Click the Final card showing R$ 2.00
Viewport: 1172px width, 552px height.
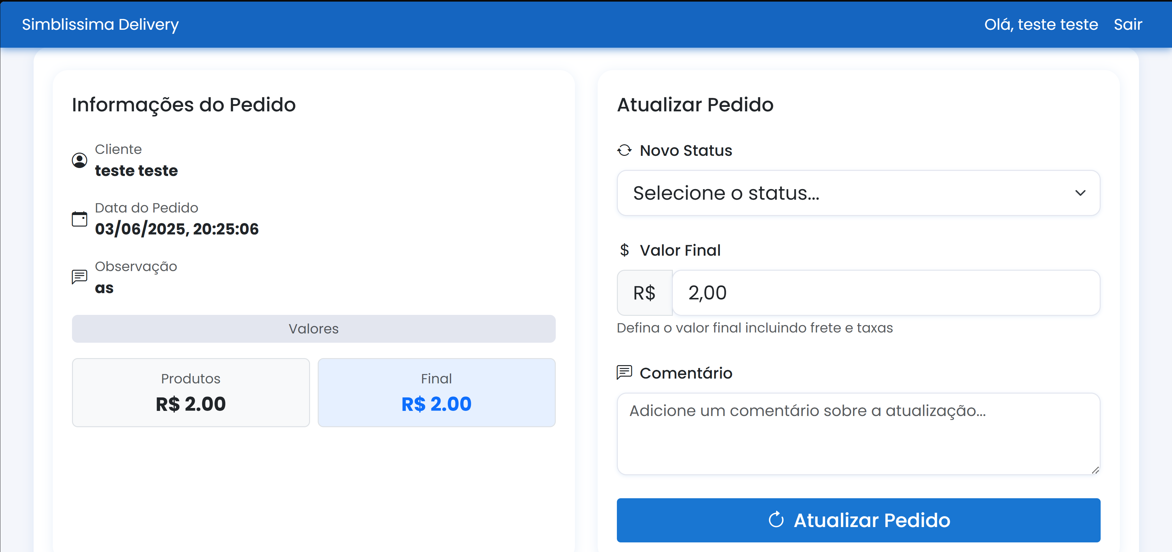(436, 392)
